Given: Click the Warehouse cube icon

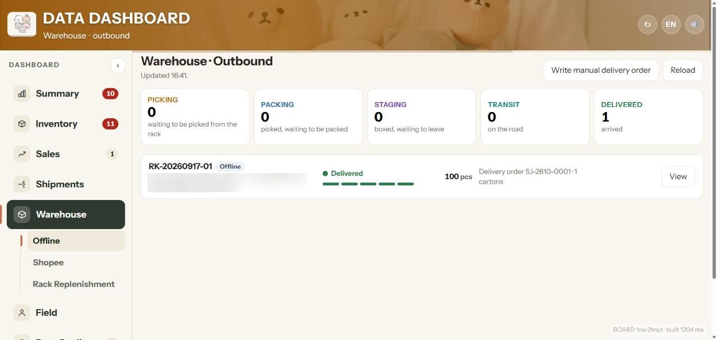Looking at the screenshot, I should [x=22, y=215].
